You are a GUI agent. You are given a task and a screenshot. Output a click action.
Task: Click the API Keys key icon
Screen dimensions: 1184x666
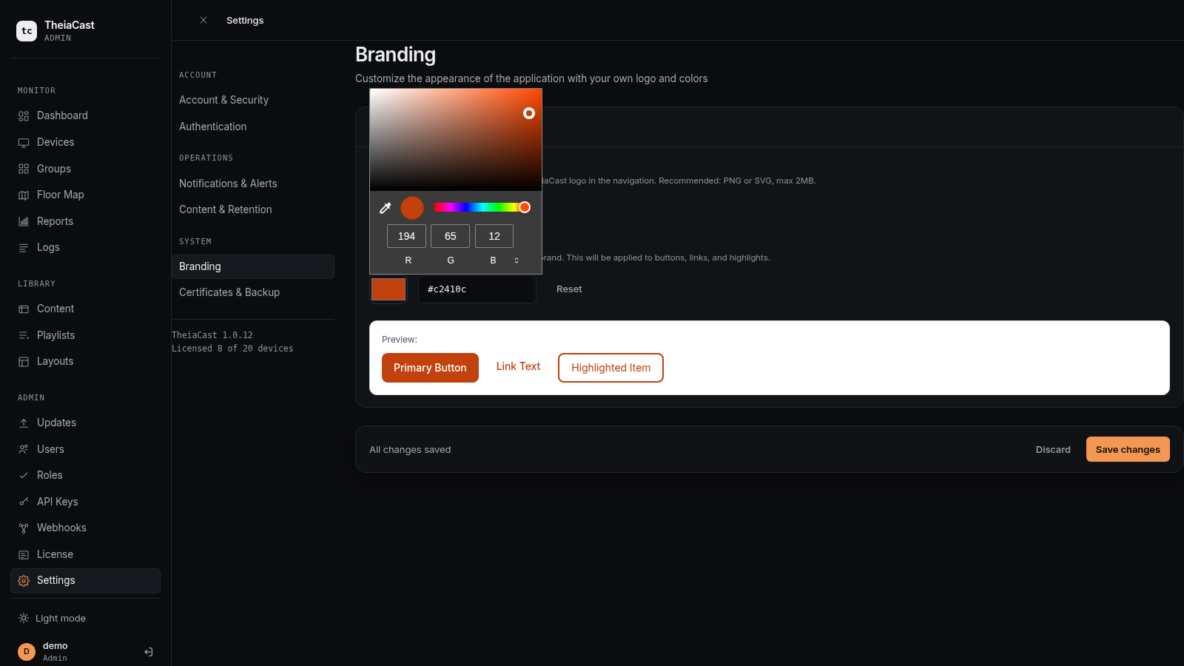24,502
